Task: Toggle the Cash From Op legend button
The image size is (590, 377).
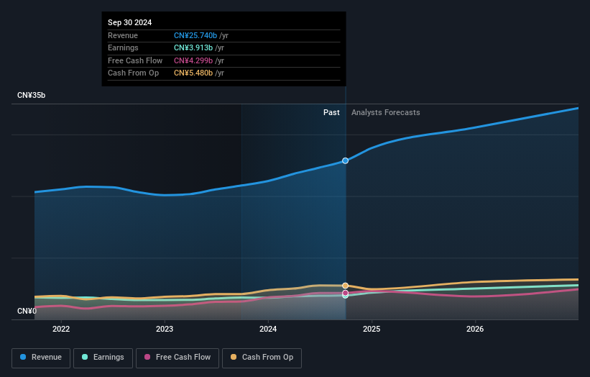Action: pyautogui.click(x=262, y=358)
